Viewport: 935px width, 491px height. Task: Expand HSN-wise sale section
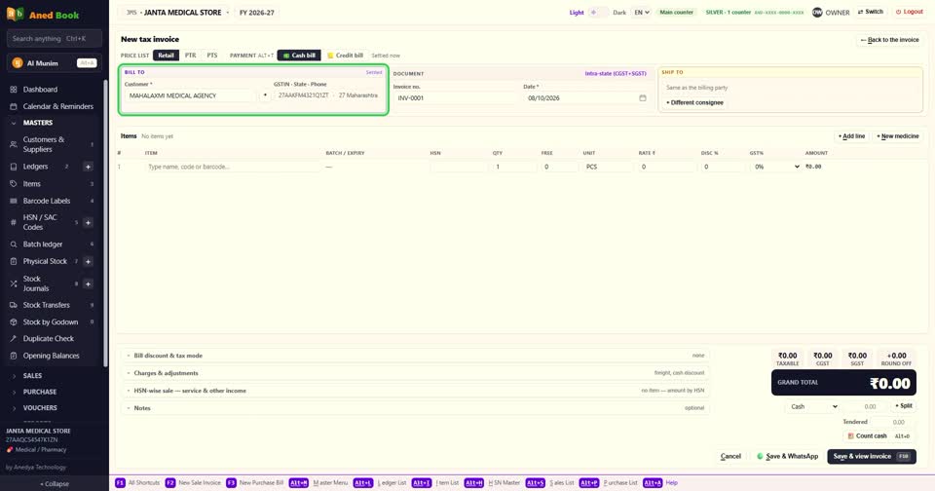tap(415, 391)
